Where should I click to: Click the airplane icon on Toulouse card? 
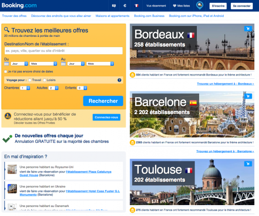tap(248, 164)
